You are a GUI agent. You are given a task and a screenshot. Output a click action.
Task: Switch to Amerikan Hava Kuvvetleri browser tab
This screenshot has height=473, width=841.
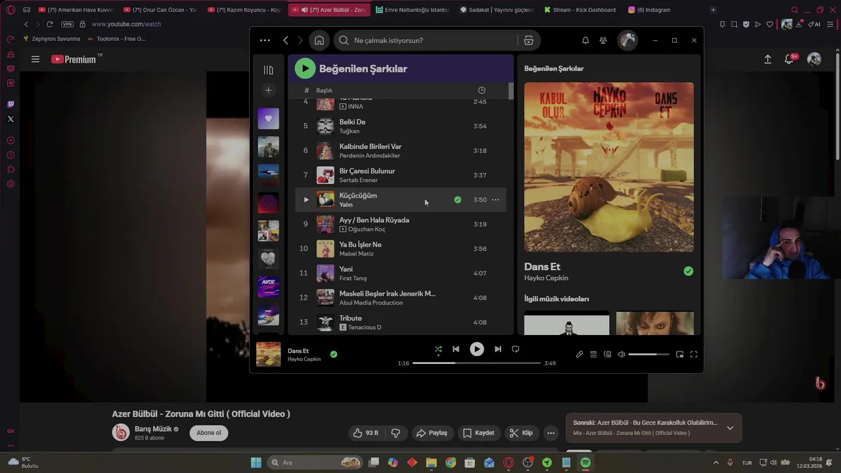(x=76, y=10)
